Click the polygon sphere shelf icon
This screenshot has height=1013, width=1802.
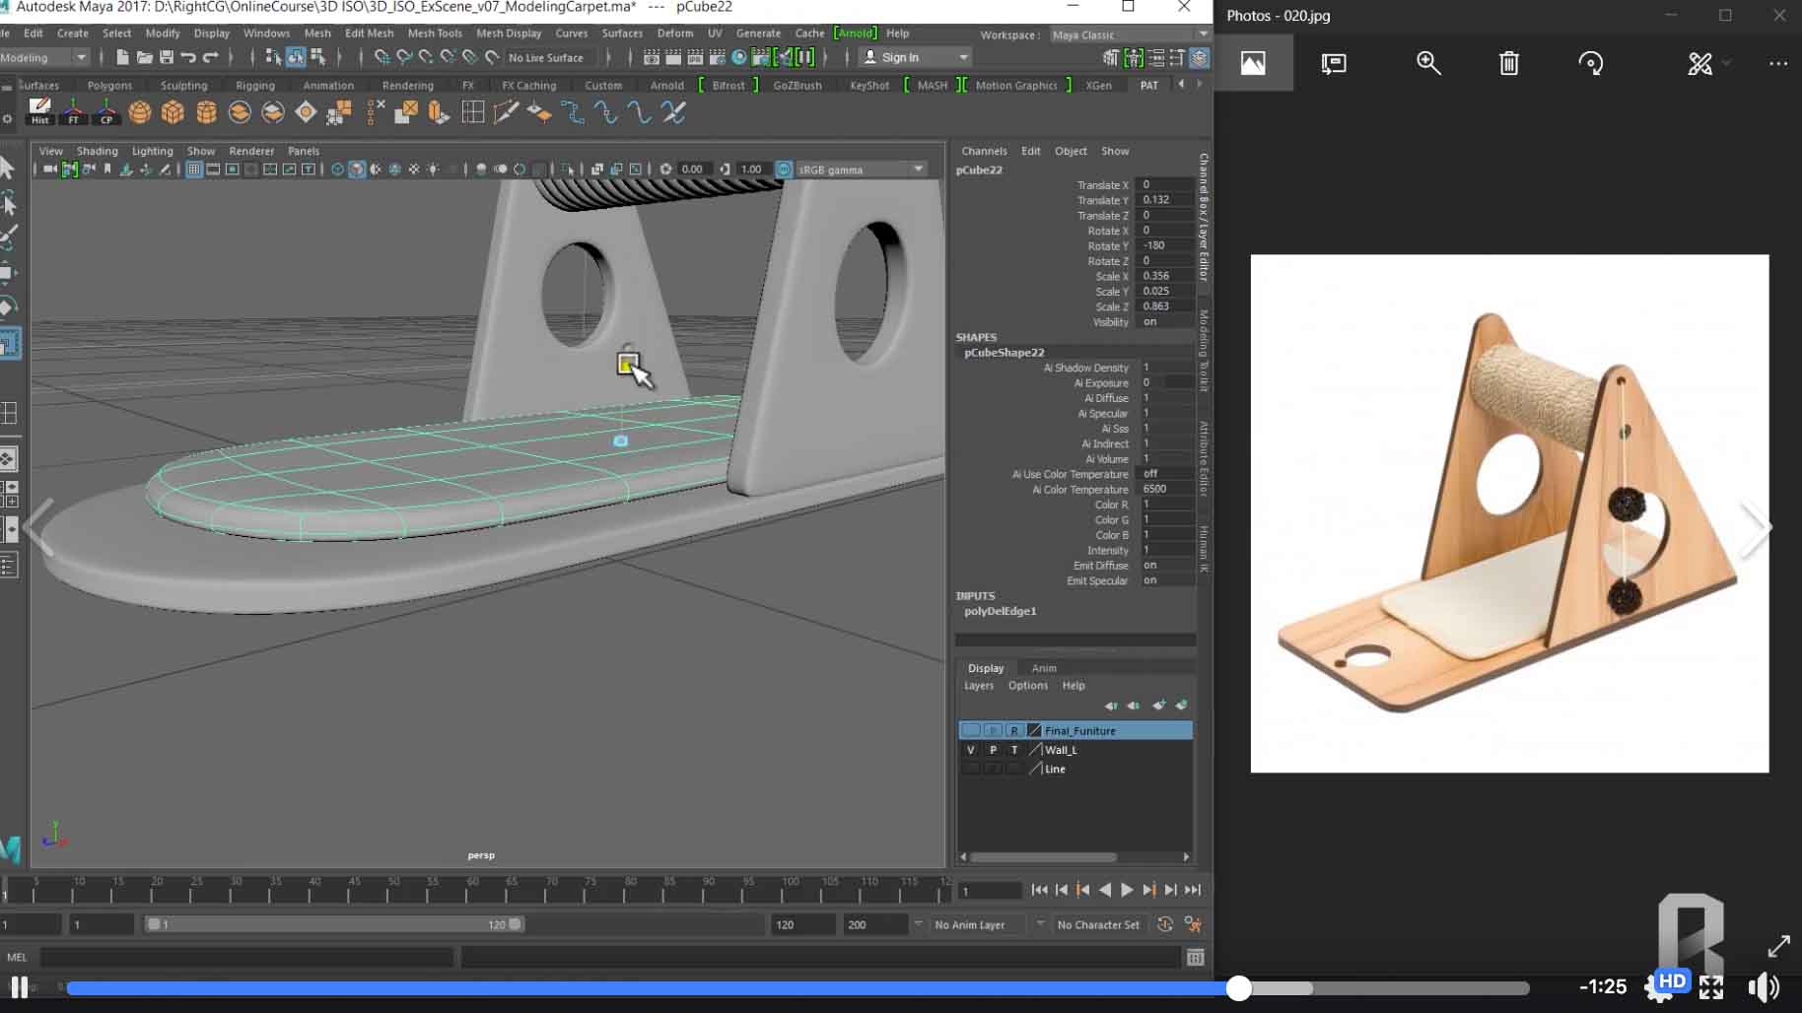pyautogui.click(x=140, y=112)
